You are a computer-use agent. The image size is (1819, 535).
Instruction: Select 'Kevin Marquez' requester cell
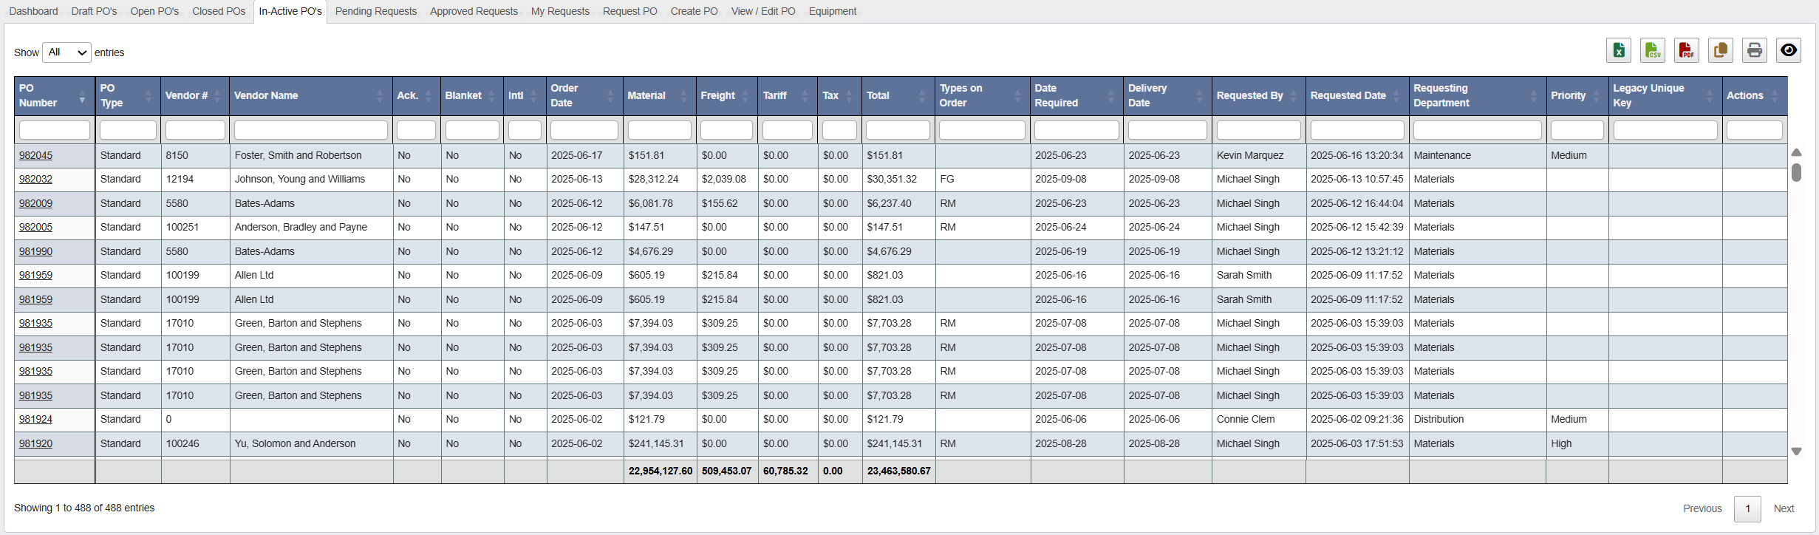coord(1258,155)
